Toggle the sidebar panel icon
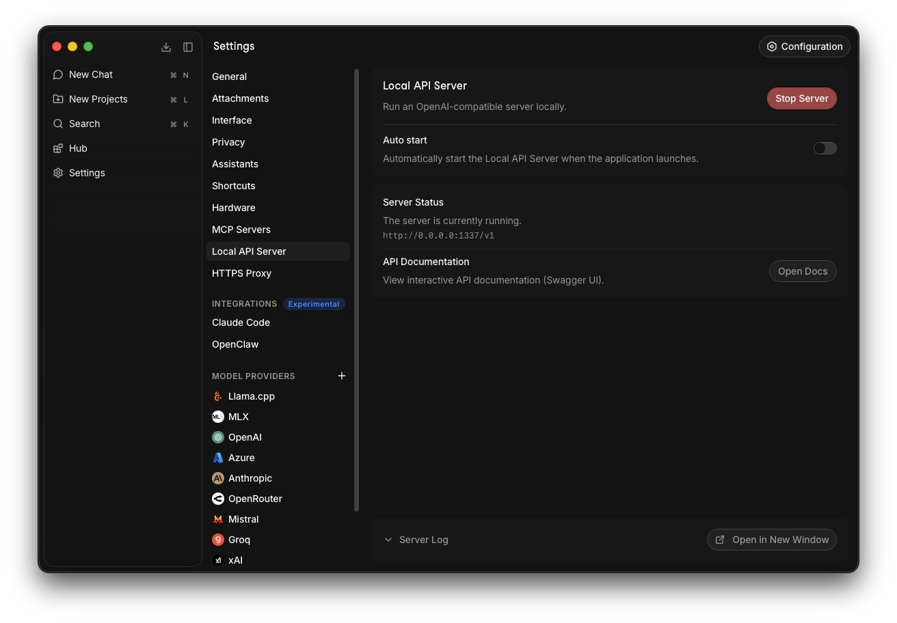This screenshot has width=897, height=623. click(188, 47)
